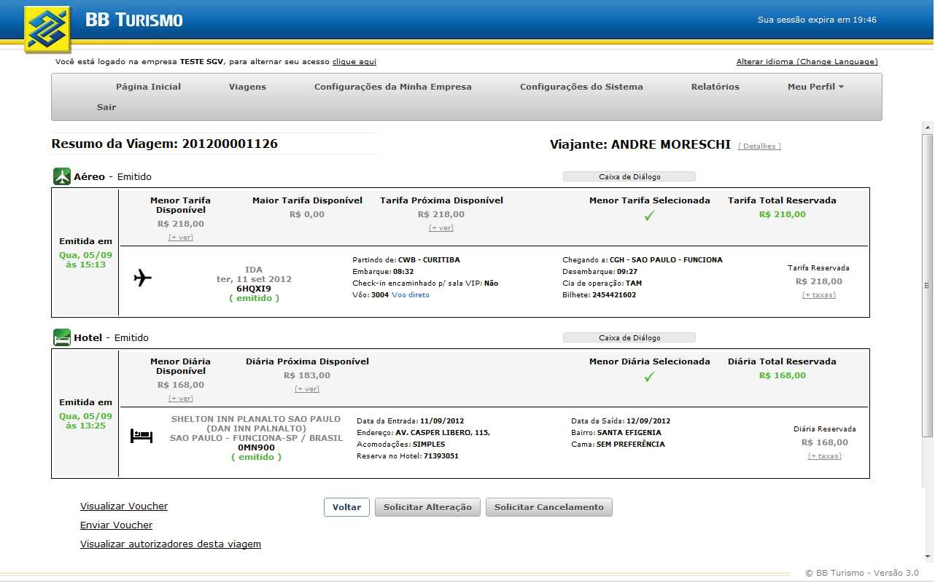
Task: Open Caixa de Diálogo for Hotel section
Action: click(629, 337)
